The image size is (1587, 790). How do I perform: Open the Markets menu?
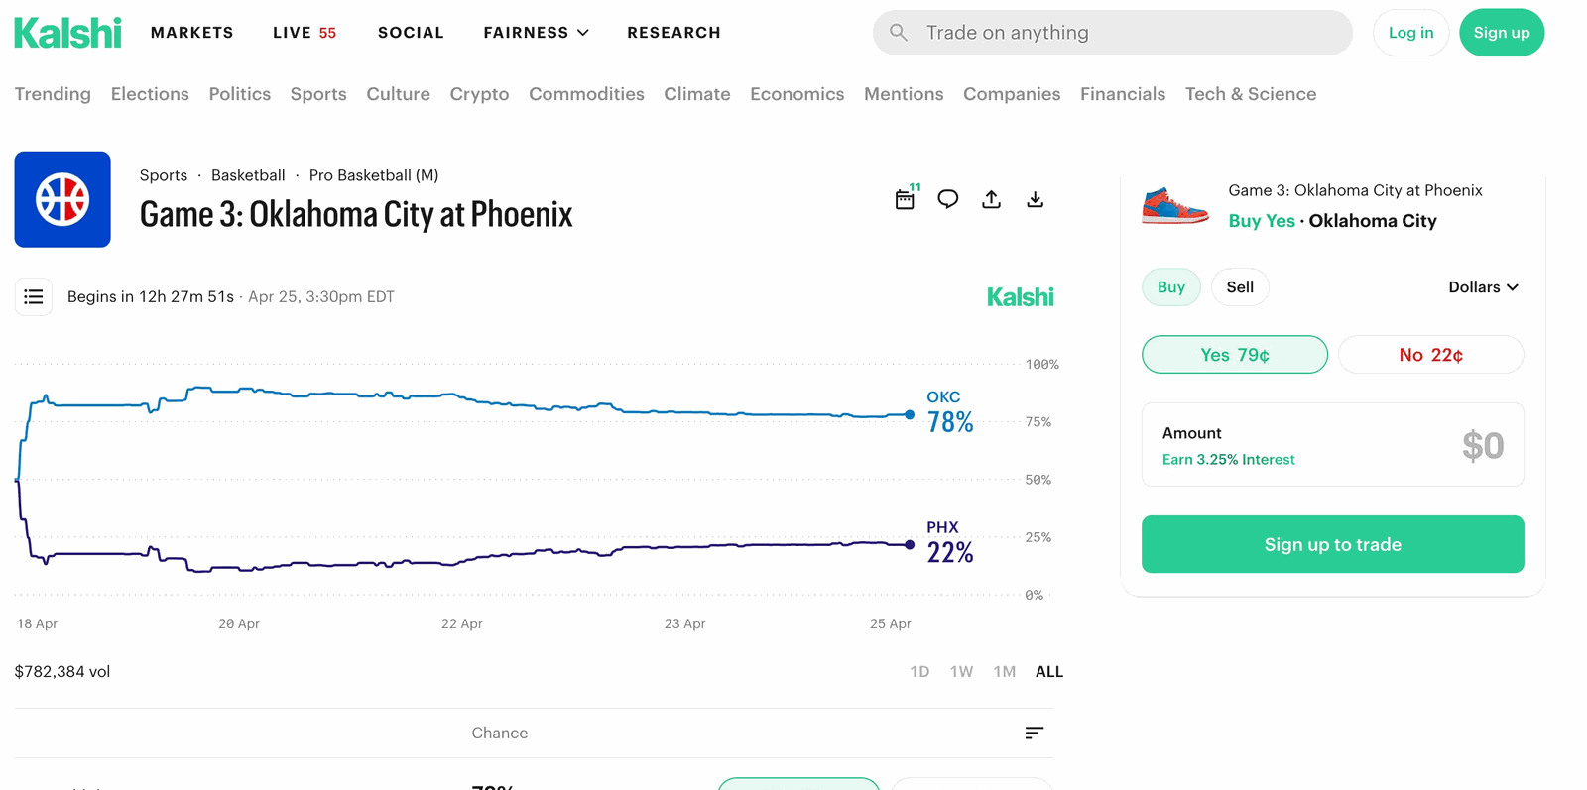191,32
